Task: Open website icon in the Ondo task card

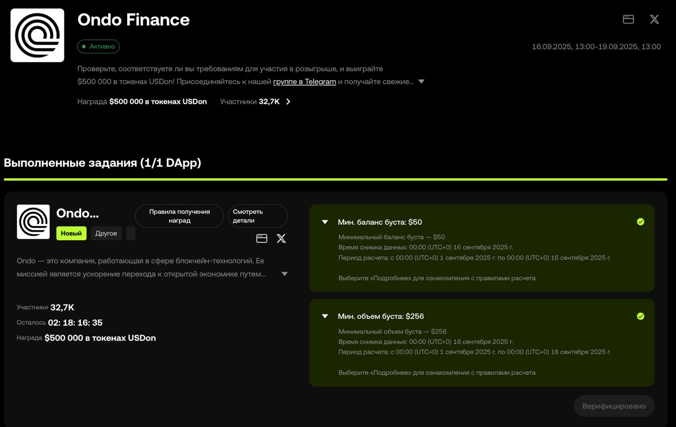Action: tap(261, 239)
